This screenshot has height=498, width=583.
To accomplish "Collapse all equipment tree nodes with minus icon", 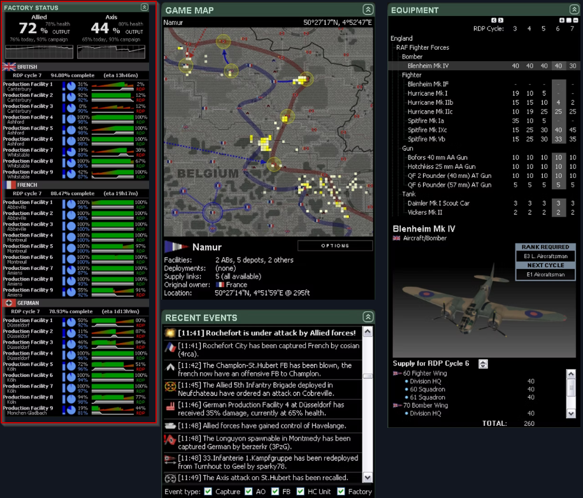I will tap(576, 20).
